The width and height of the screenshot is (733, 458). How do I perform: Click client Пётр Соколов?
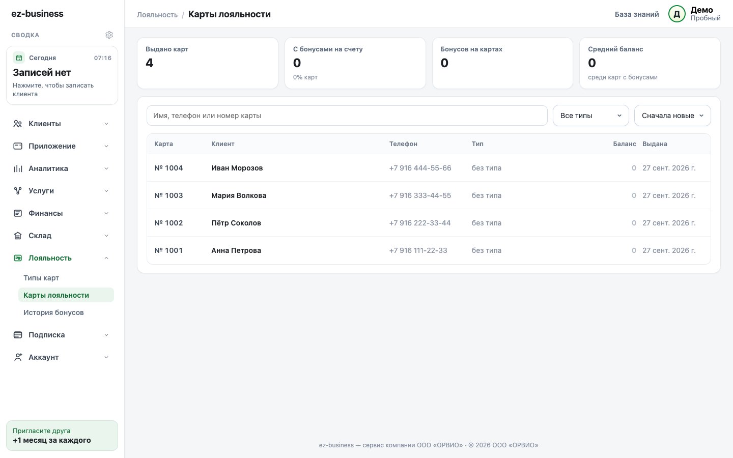236,223
